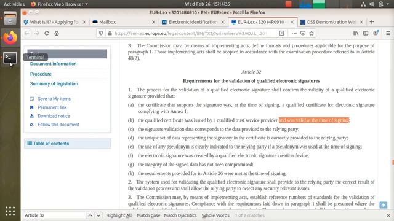Toggle Match Case in find bar
Screen dimensions: 394x221
(148, 215)
